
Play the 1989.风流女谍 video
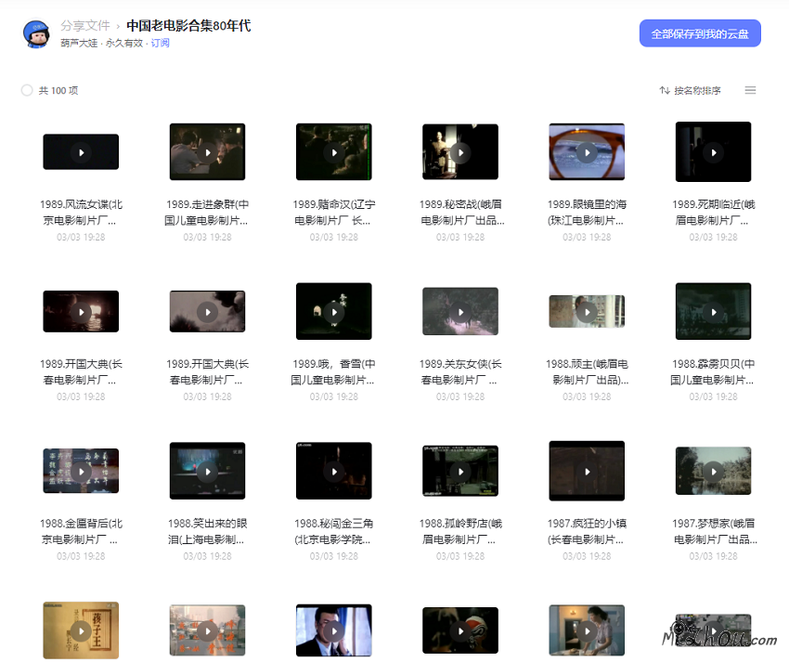pos(81,151)
